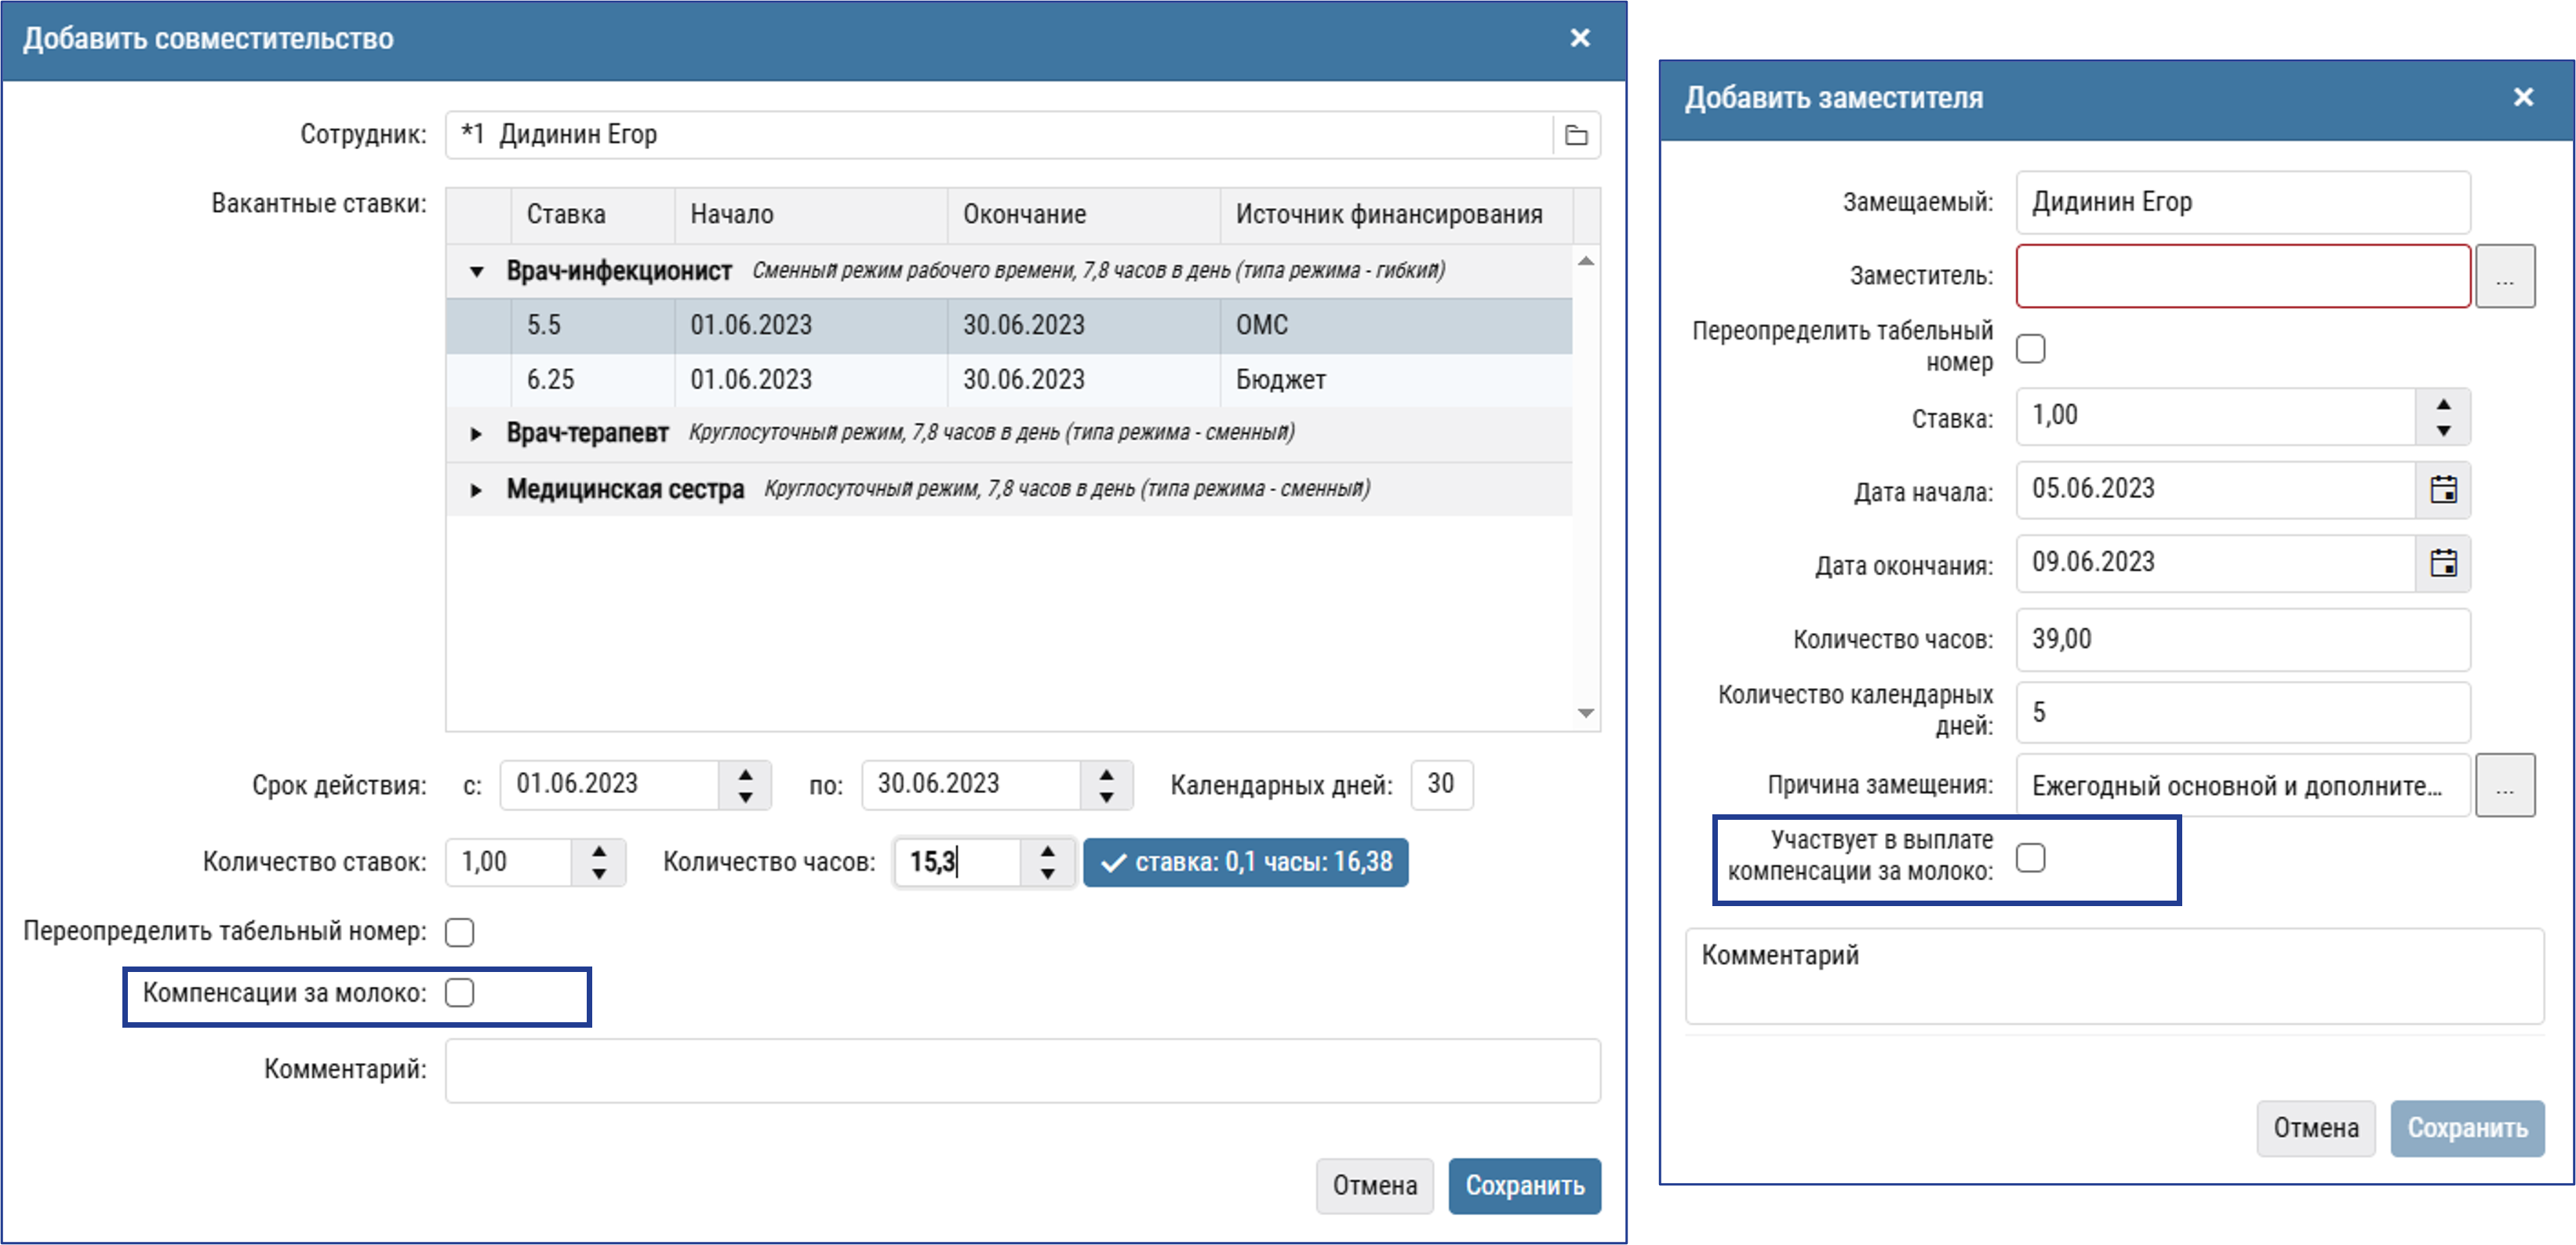Decrease Количество часов with down arrow
The height and width of the screenshot is (1245, 2576).
coord(1047,874)
